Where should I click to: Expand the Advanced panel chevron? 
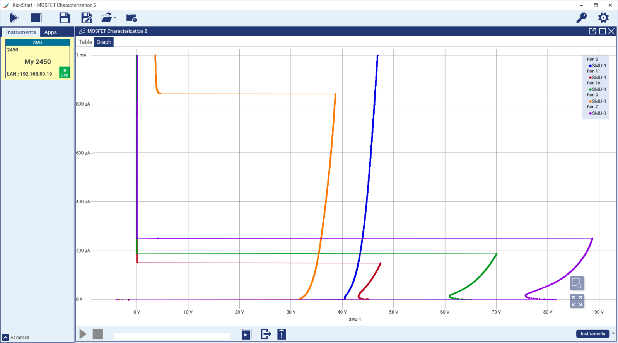pyautogui.click(x=5, y=338)
